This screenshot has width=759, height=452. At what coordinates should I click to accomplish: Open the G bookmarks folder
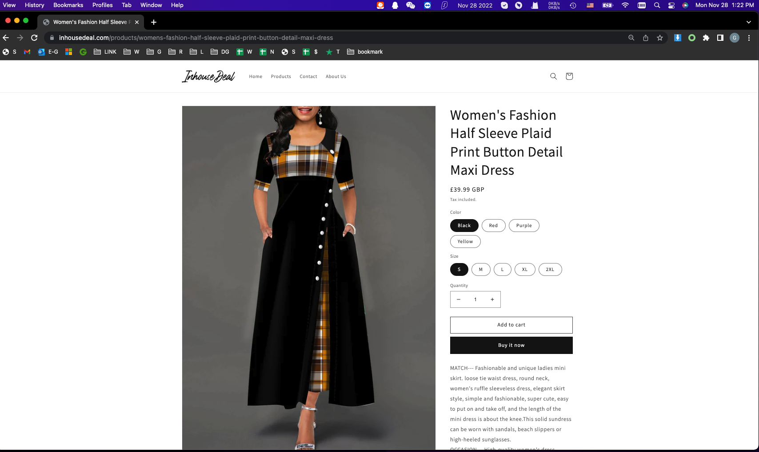pos(154,52)
